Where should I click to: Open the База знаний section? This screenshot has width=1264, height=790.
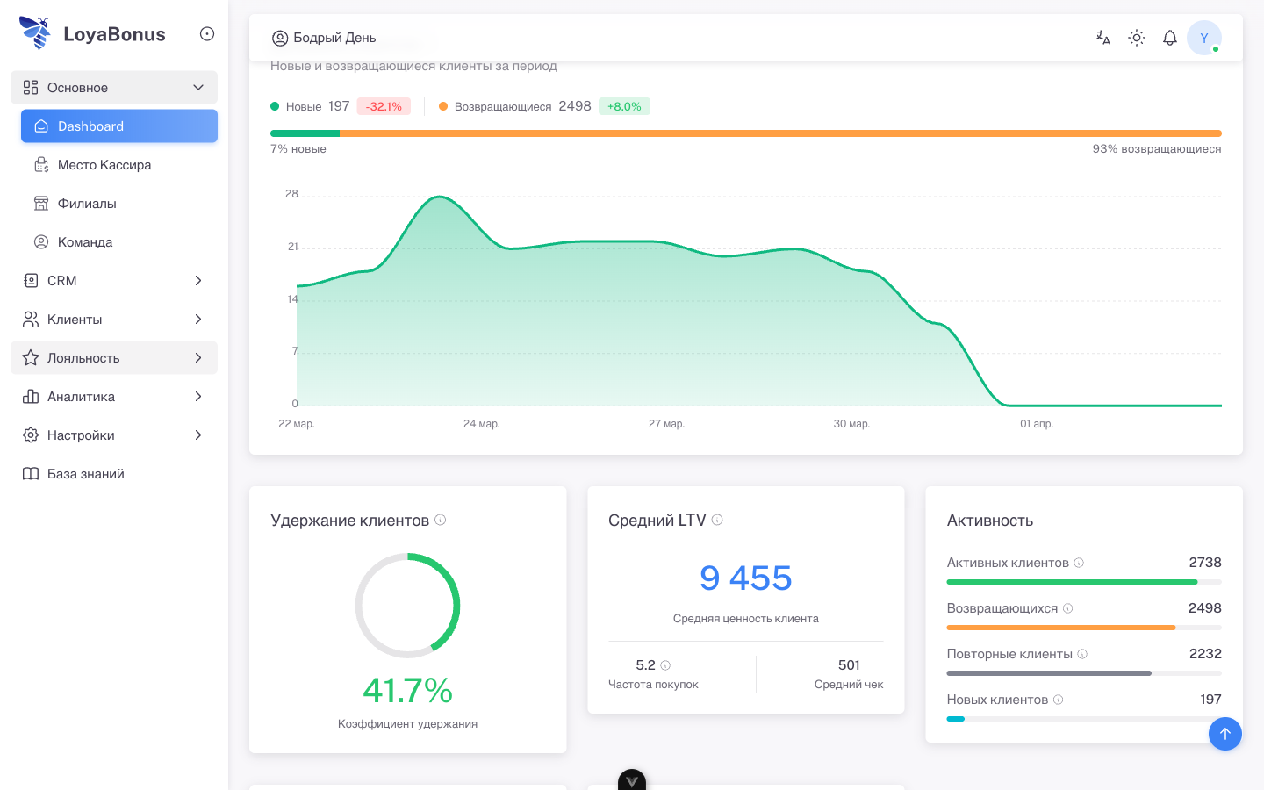[83, 473]
